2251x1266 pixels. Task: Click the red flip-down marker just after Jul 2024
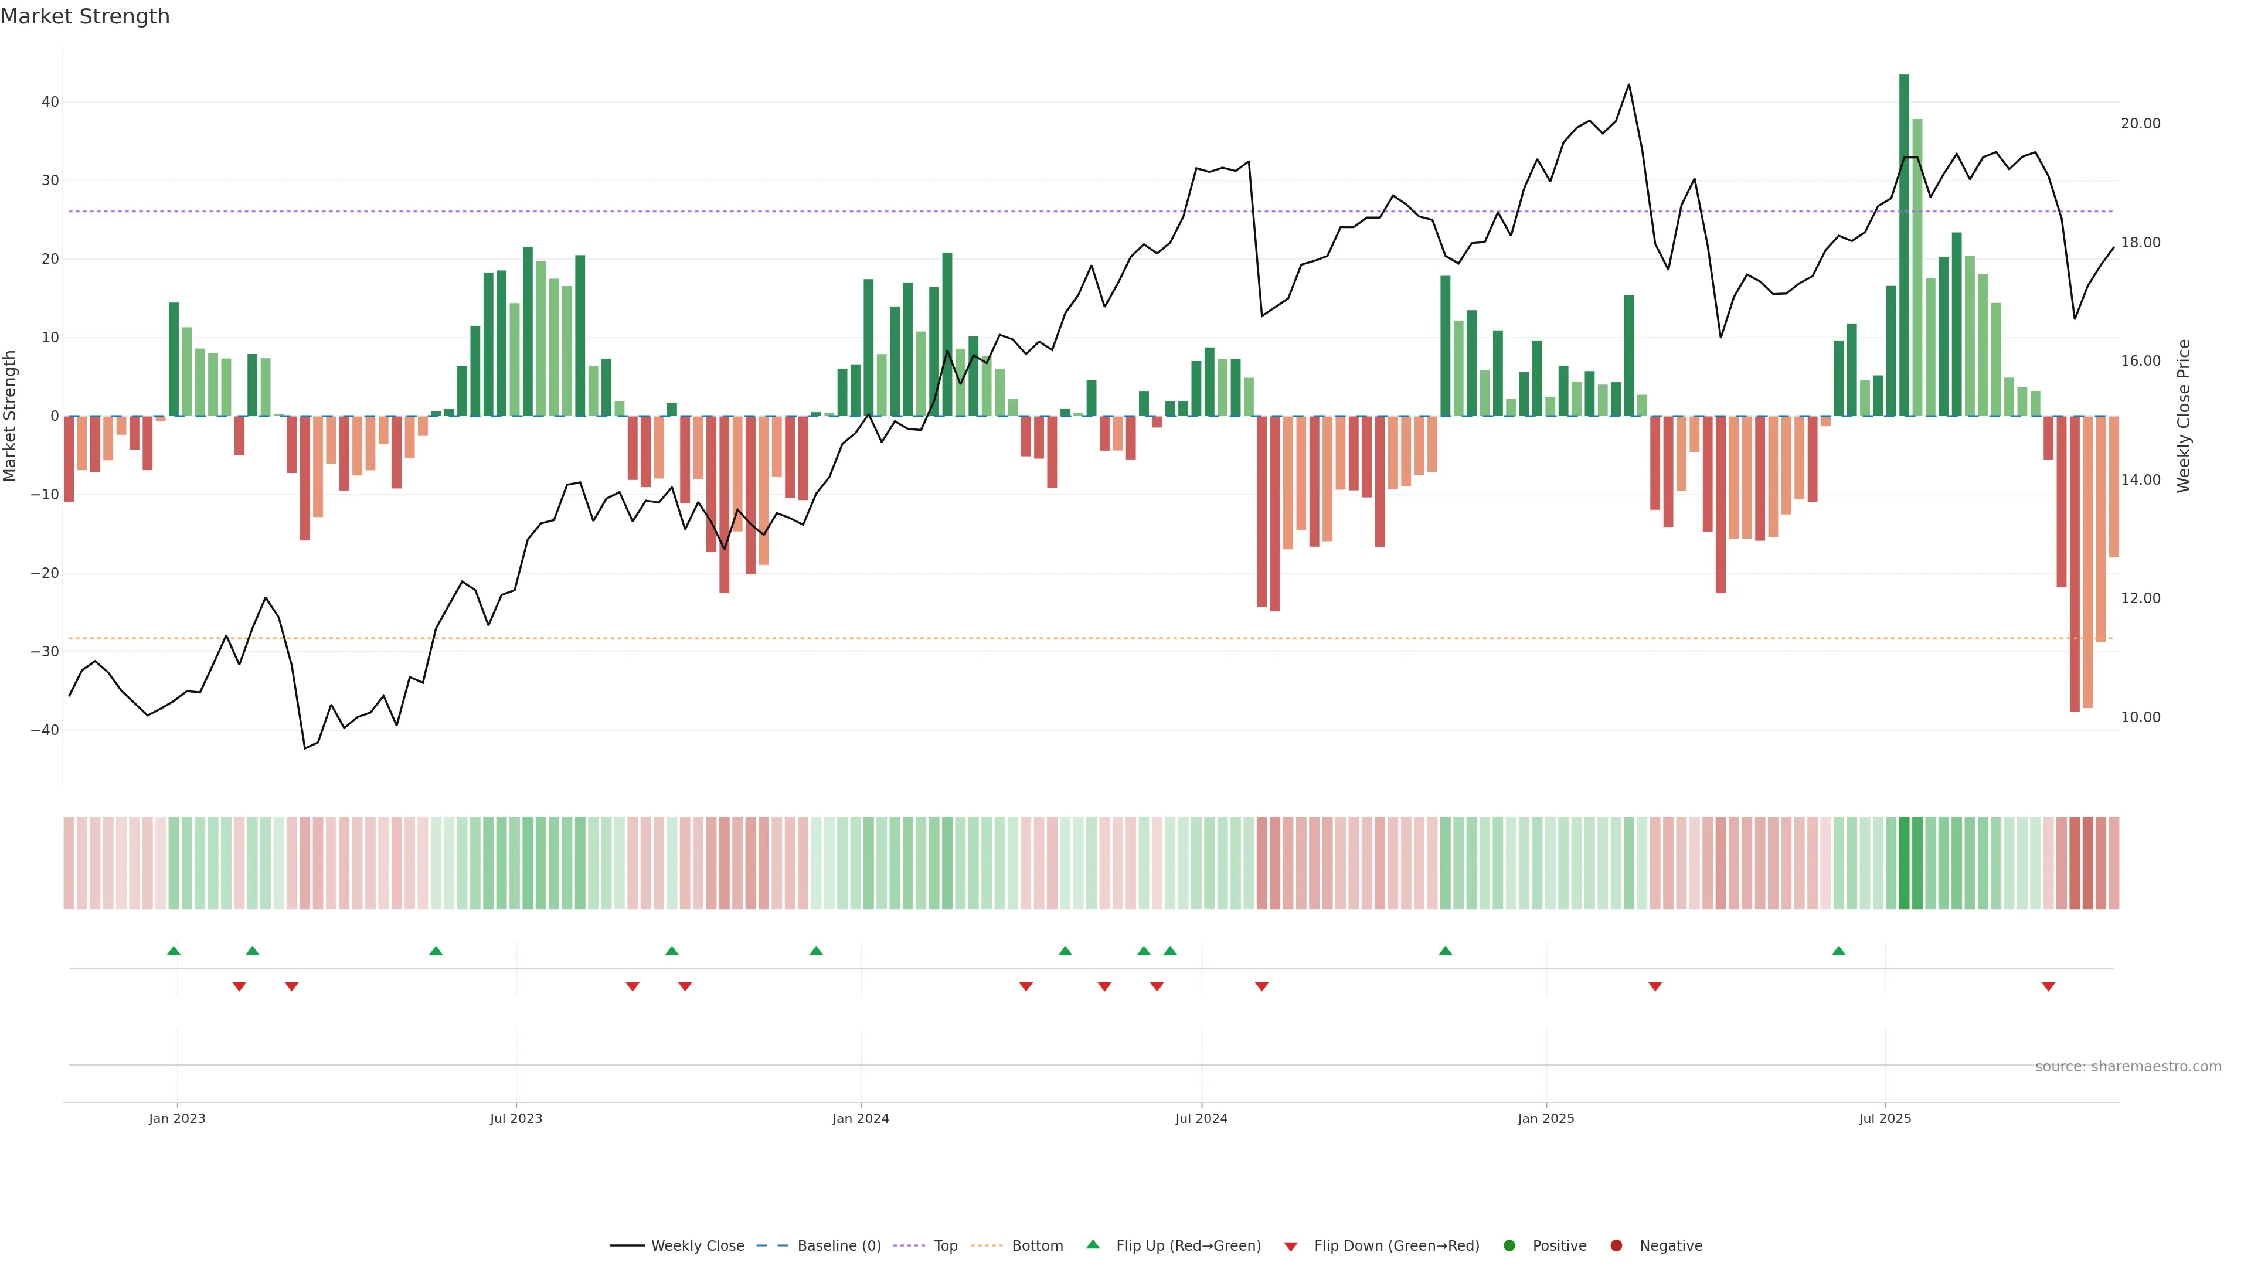[1262, 986]
